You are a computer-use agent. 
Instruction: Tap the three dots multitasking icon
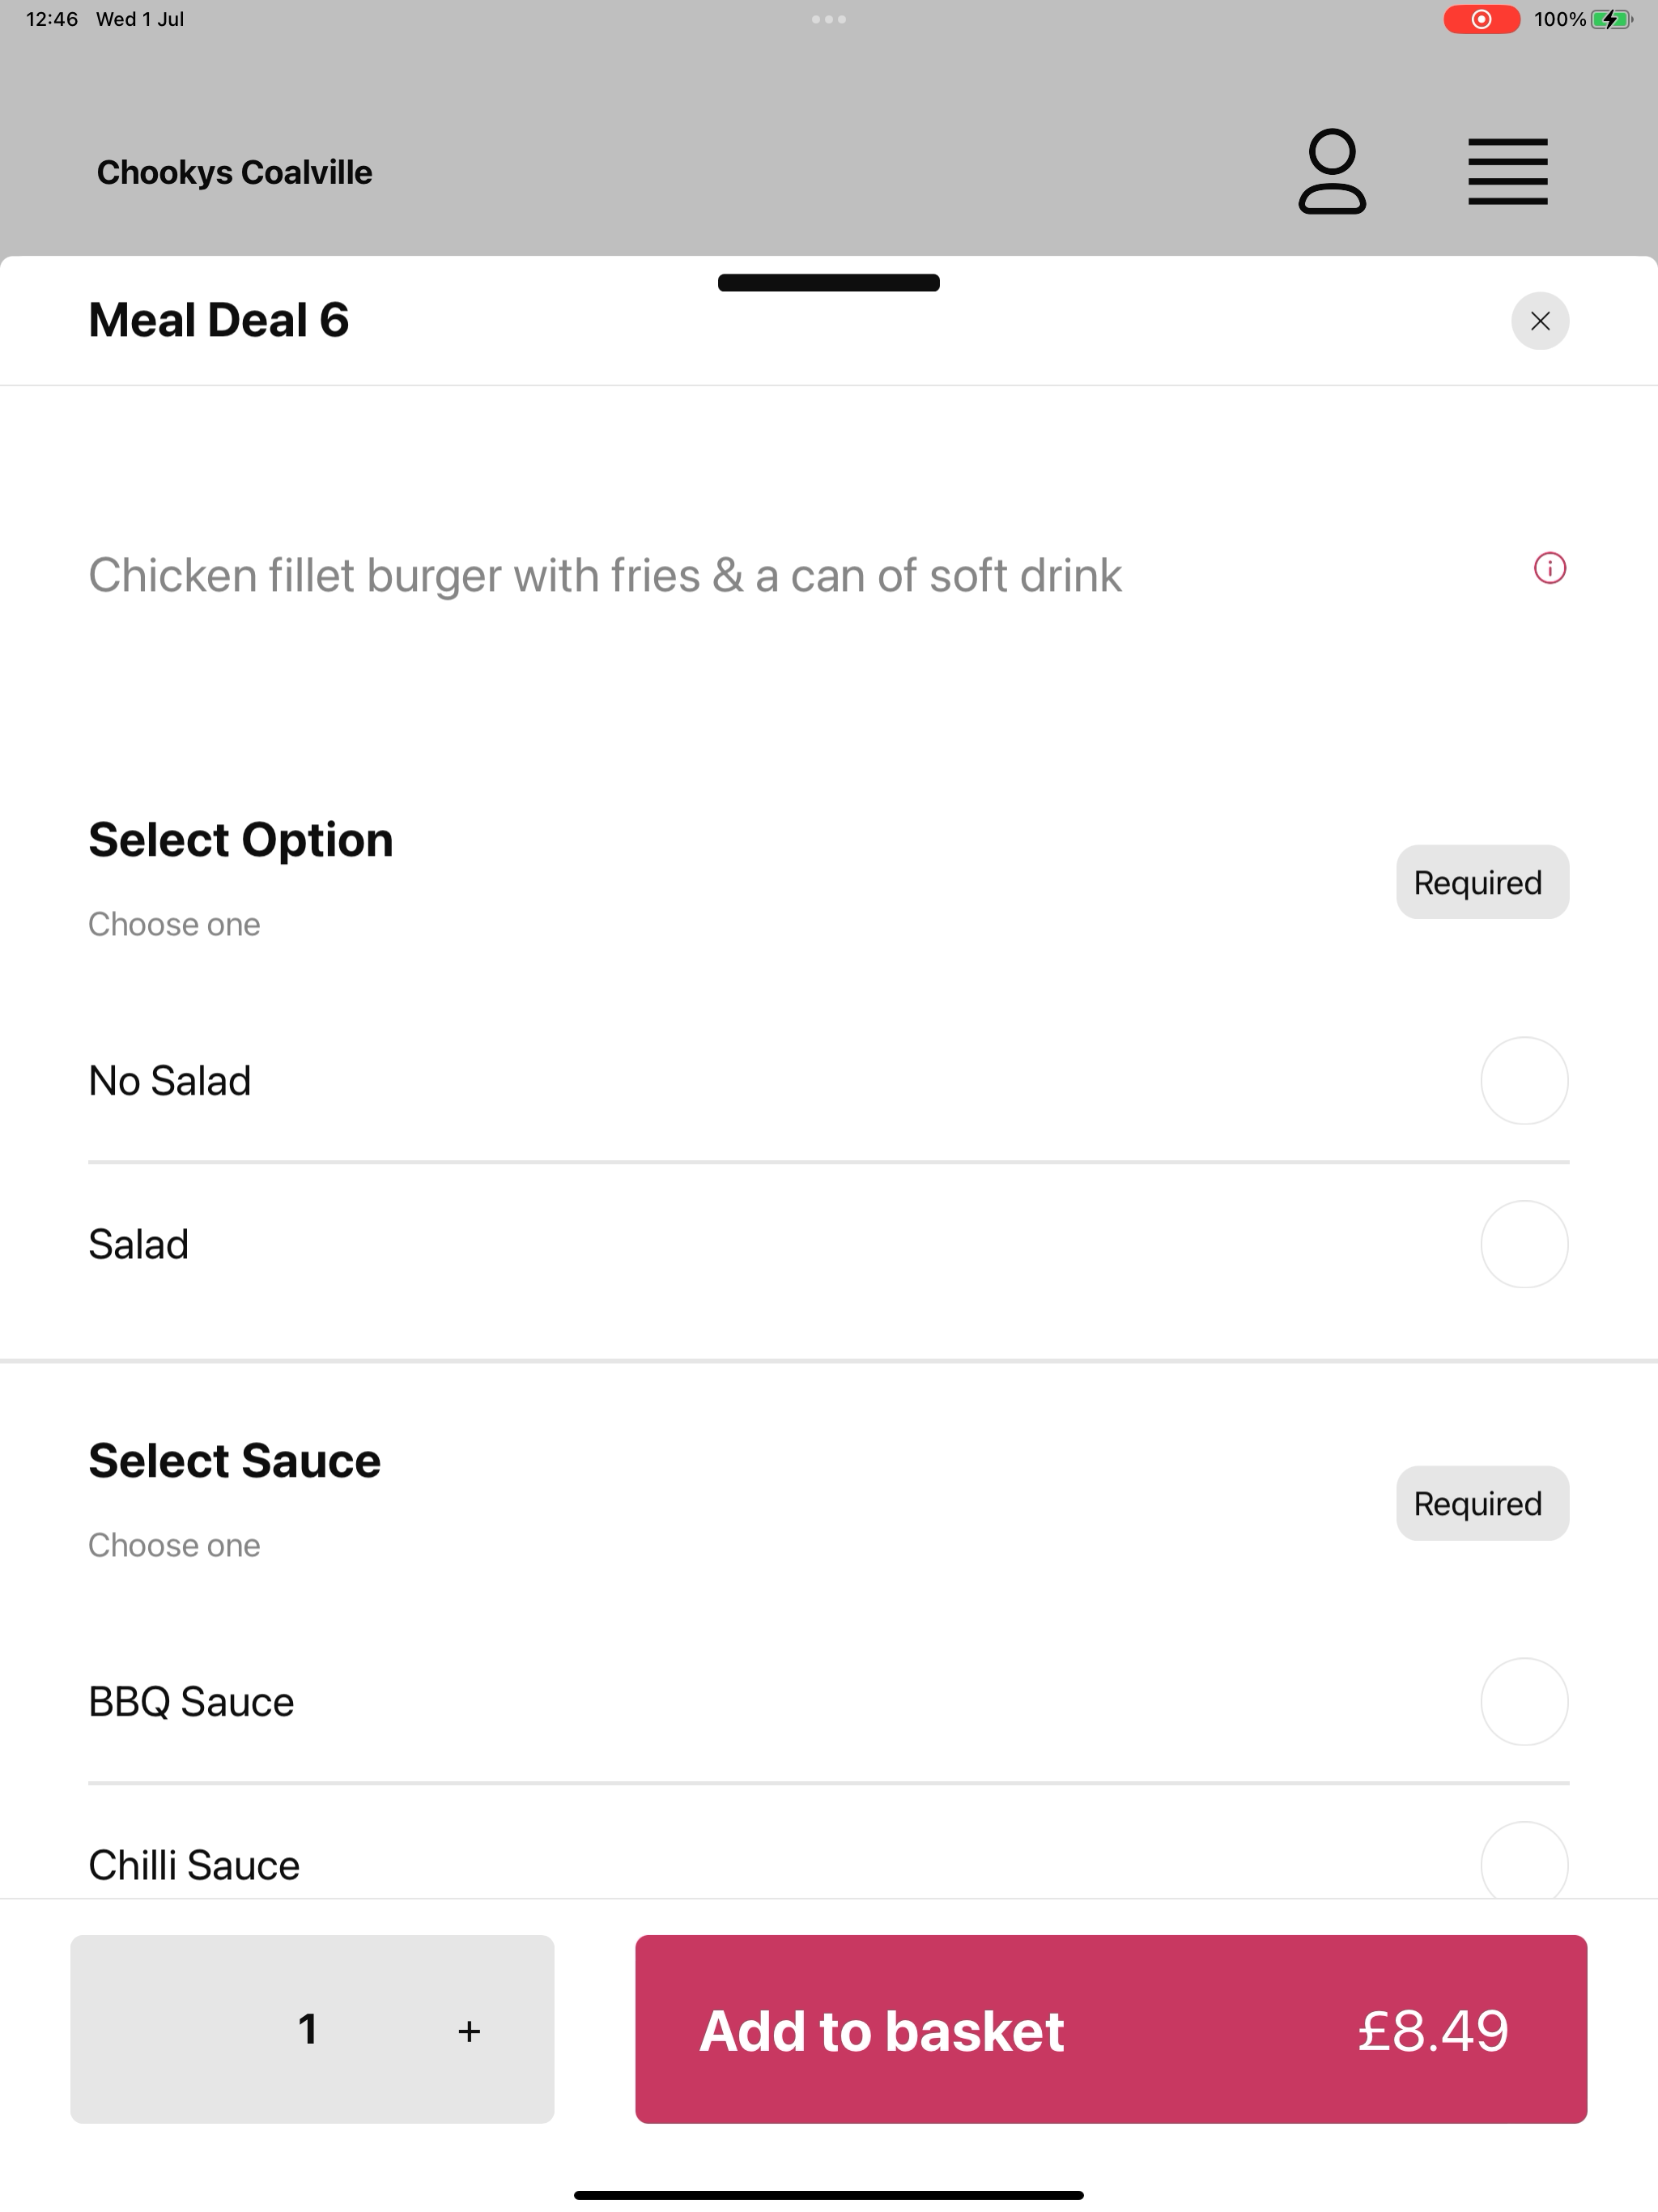tap(828, 19)
